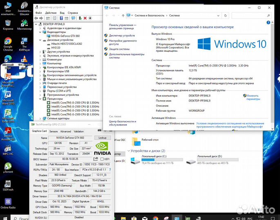Viewport: 280px width, 220px height.
Task: Open Центр безопасности и обслуживания link
Action: [123, 123]
